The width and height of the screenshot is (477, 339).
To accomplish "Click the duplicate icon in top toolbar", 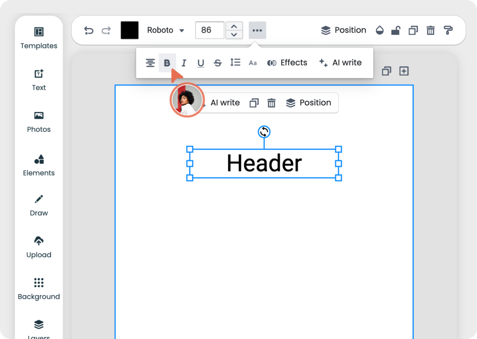I will (413, 30).
